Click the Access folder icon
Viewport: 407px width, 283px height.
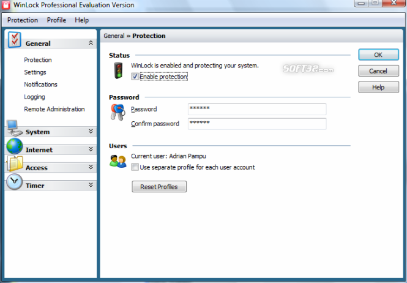tap(15, 164)
